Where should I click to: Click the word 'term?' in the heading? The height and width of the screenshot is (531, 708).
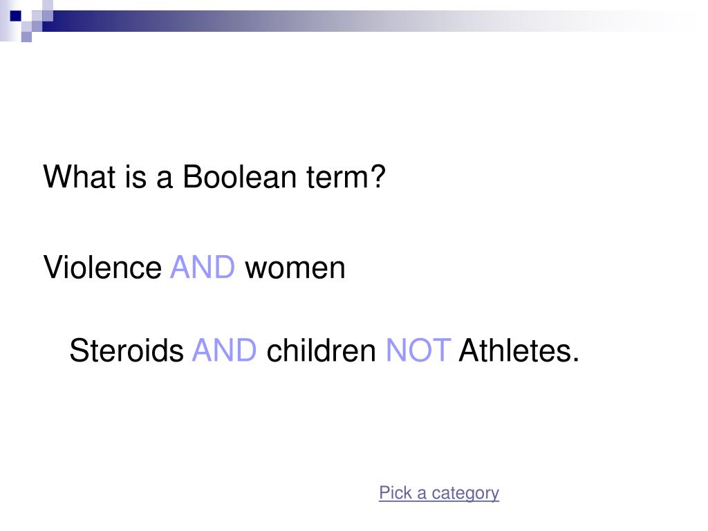coord(346,176)
